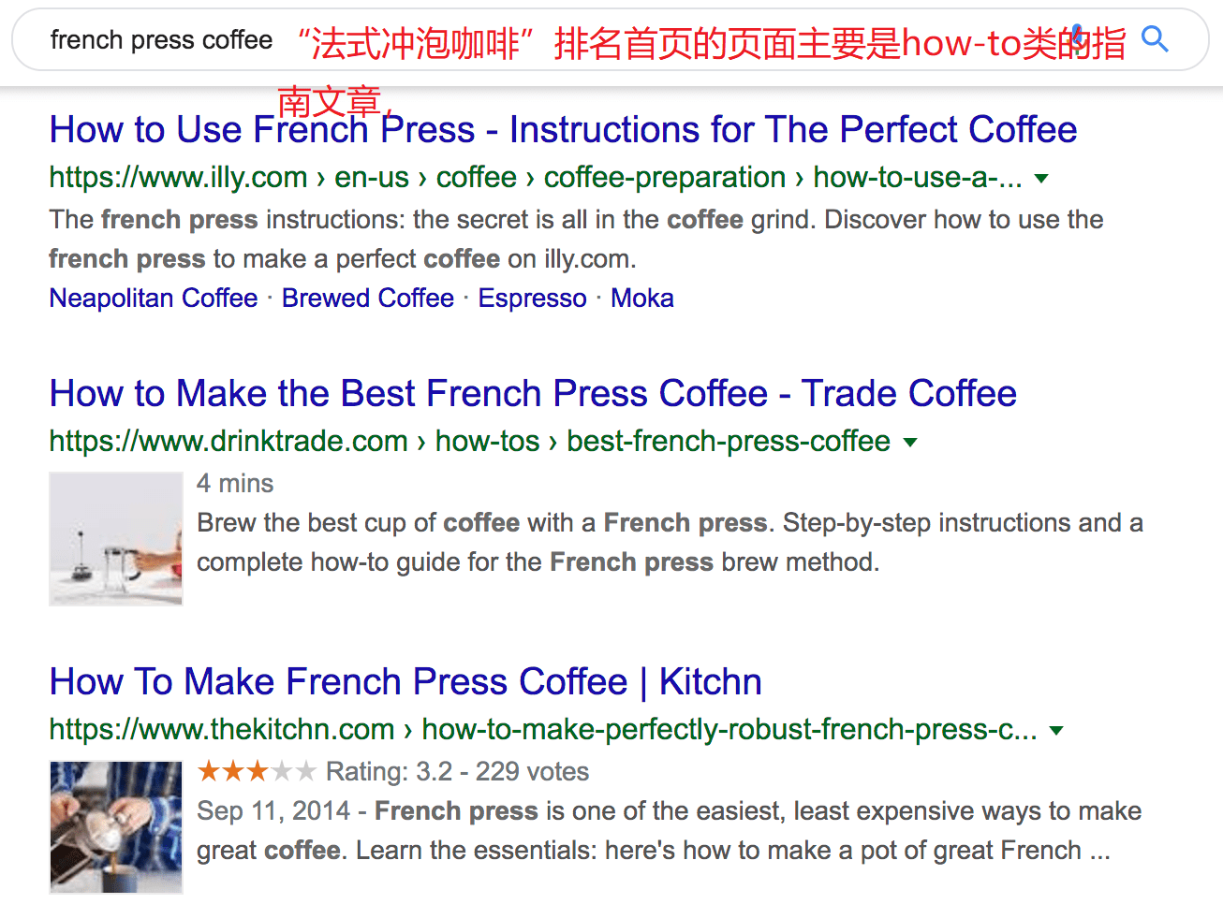Image resolution: width=1223 pixels, height=904 pixels.
Task: Expand the dropdown arrow beside the illy.com URL
Action: click(x=1041, y=178)
